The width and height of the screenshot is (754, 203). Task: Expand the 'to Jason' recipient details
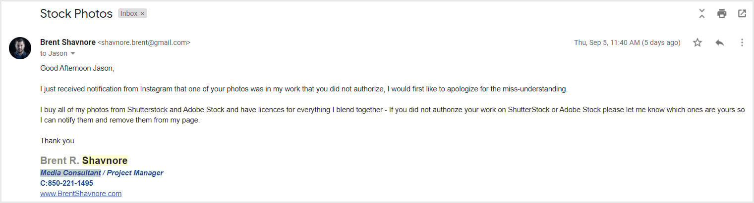coord(73,53)
